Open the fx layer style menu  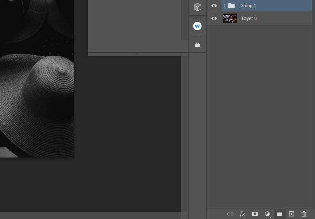tap(243, 214)
